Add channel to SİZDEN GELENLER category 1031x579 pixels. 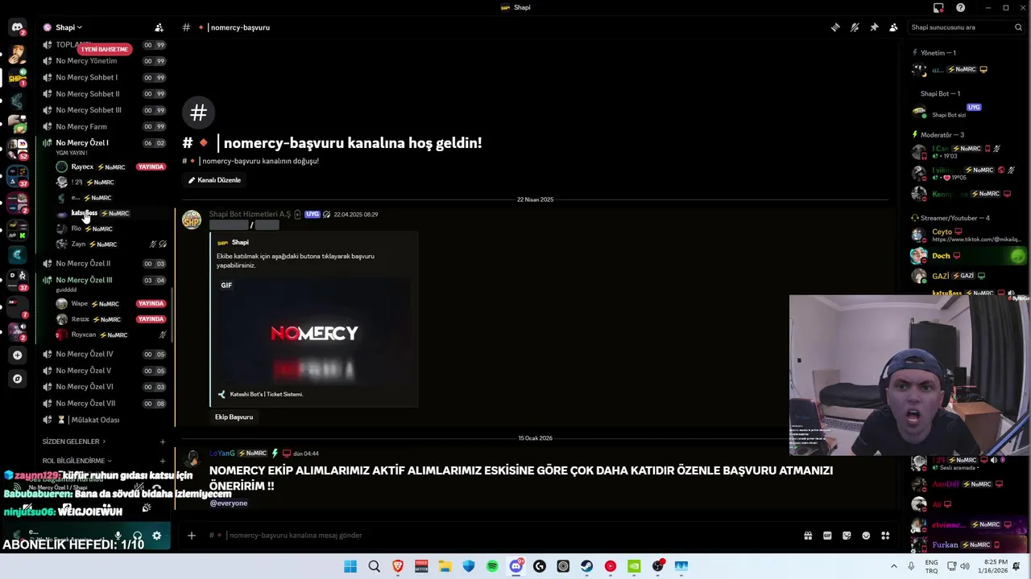[x=162, y=441]
